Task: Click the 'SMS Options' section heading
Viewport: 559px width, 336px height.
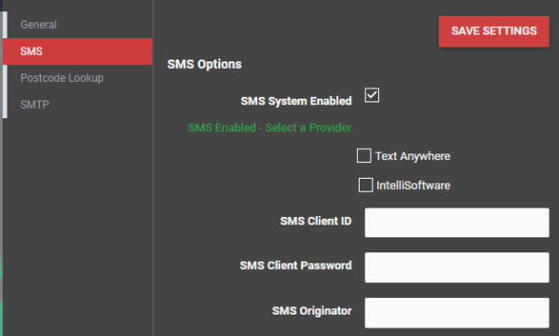Action: (x=205, y=64)
